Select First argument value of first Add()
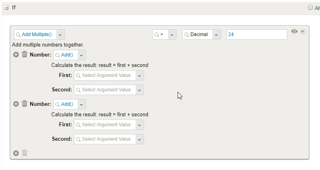 tap(109, 75)
